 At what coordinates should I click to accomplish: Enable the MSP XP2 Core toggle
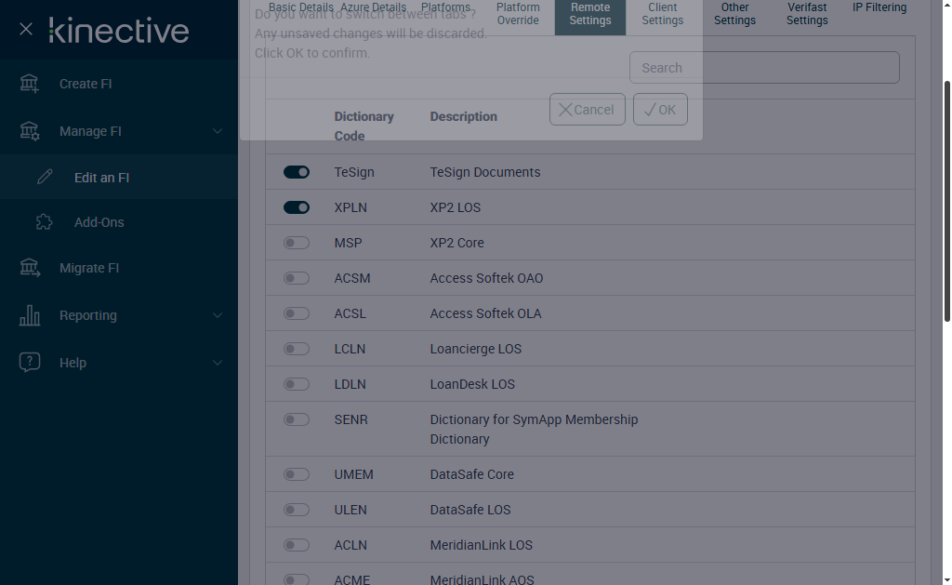click(297, 243)
